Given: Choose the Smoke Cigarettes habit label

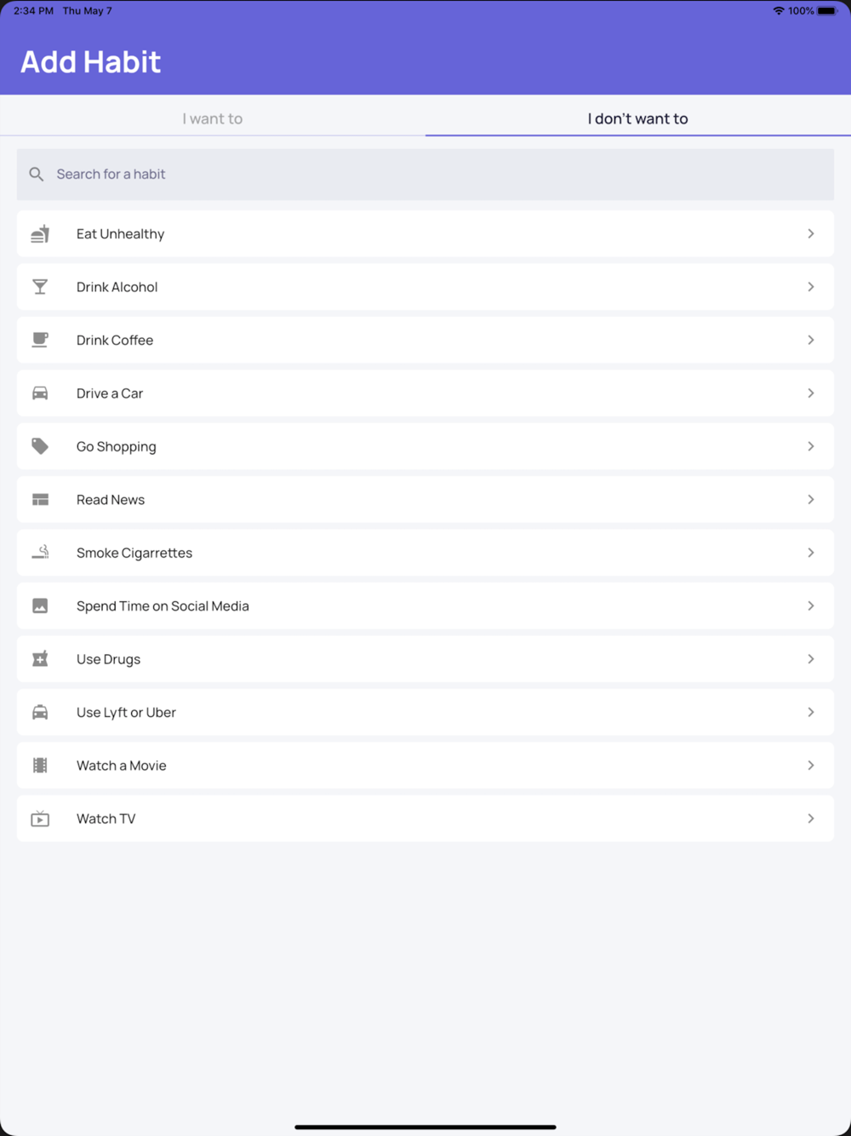Looking at the screenshot, I should pos(134,553).
